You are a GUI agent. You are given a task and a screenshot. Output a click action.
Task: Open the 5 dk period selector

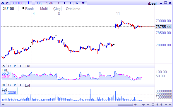tap(50, 3)
